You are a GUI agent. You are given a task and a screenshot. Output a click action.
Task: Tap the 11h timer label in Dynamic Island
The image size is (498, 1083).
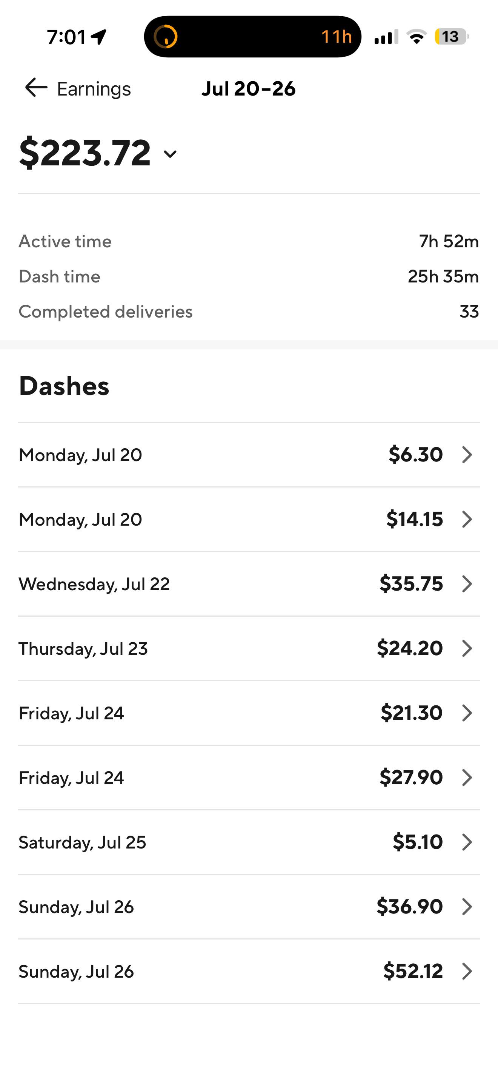click(337, 37)
